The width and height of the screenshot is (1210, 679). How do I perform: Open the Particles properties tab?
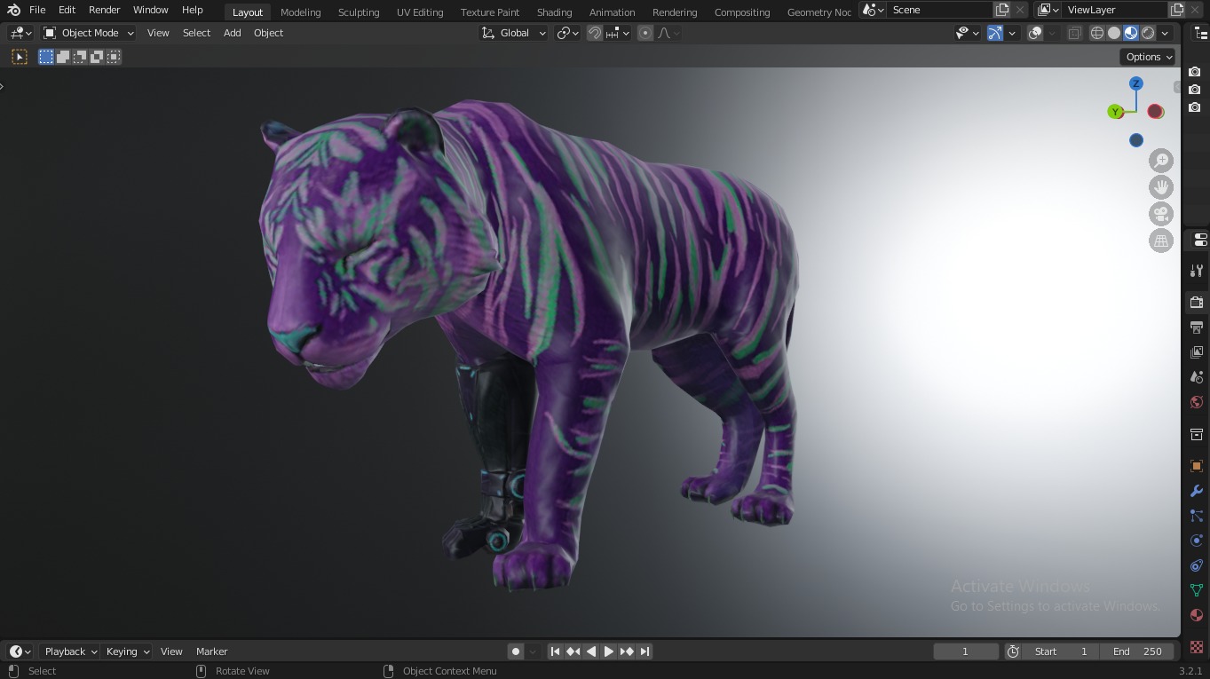(x=1197, y=516)
